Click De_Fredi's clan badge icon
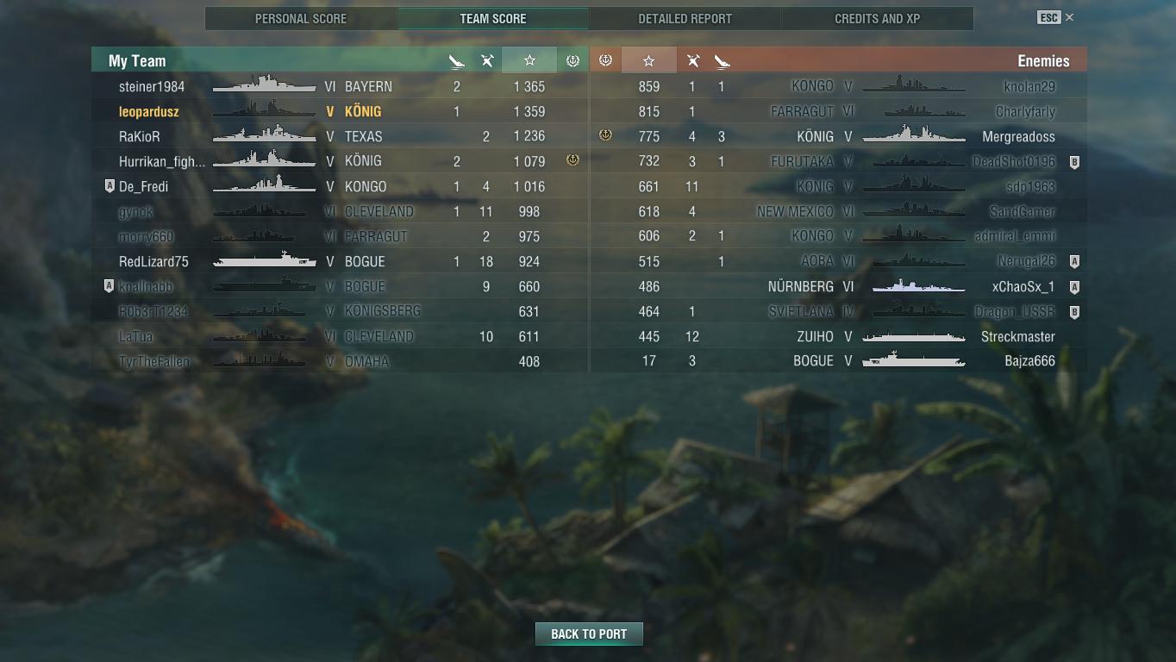The width and height of the screenshot is (1176, 662). point(109,186)
